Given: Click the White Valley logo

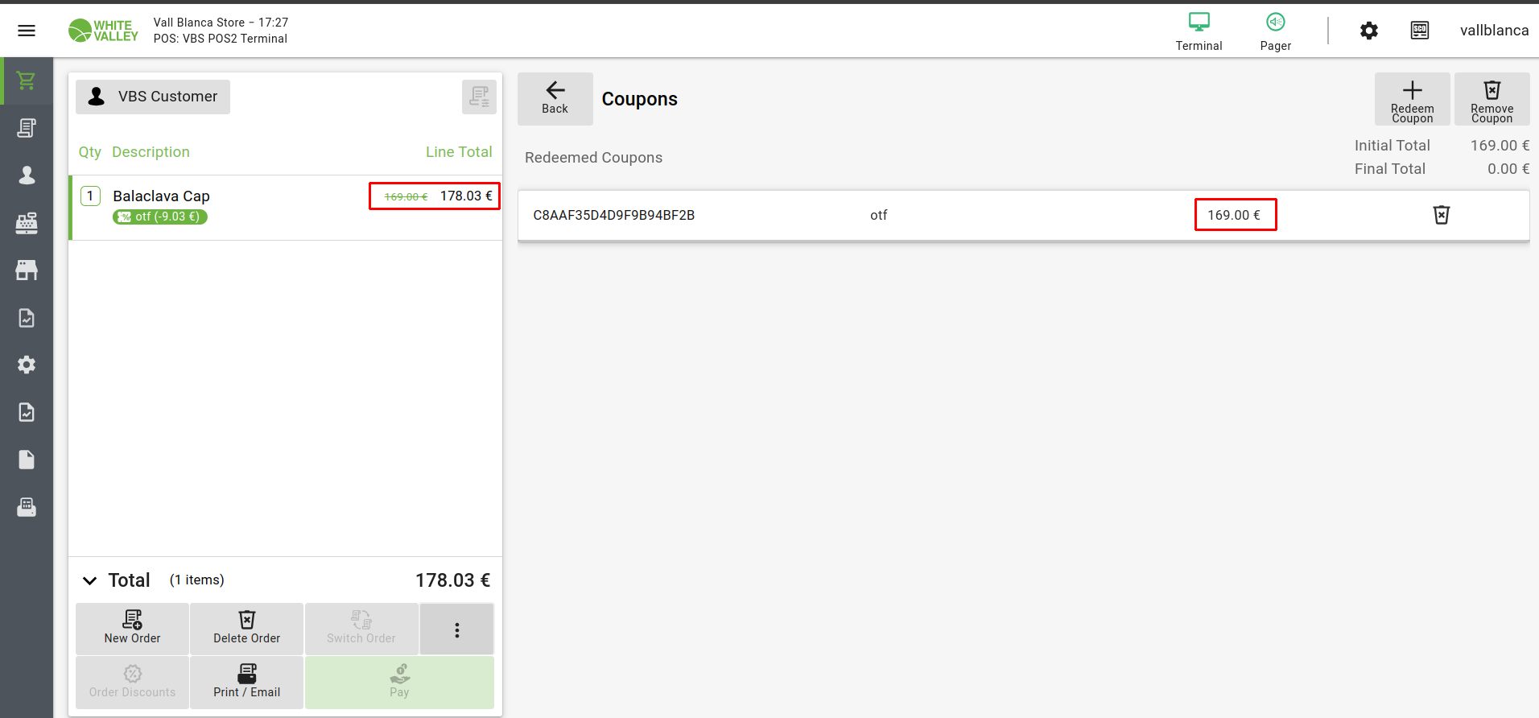Looking at the screenshot, I should 103,31.
